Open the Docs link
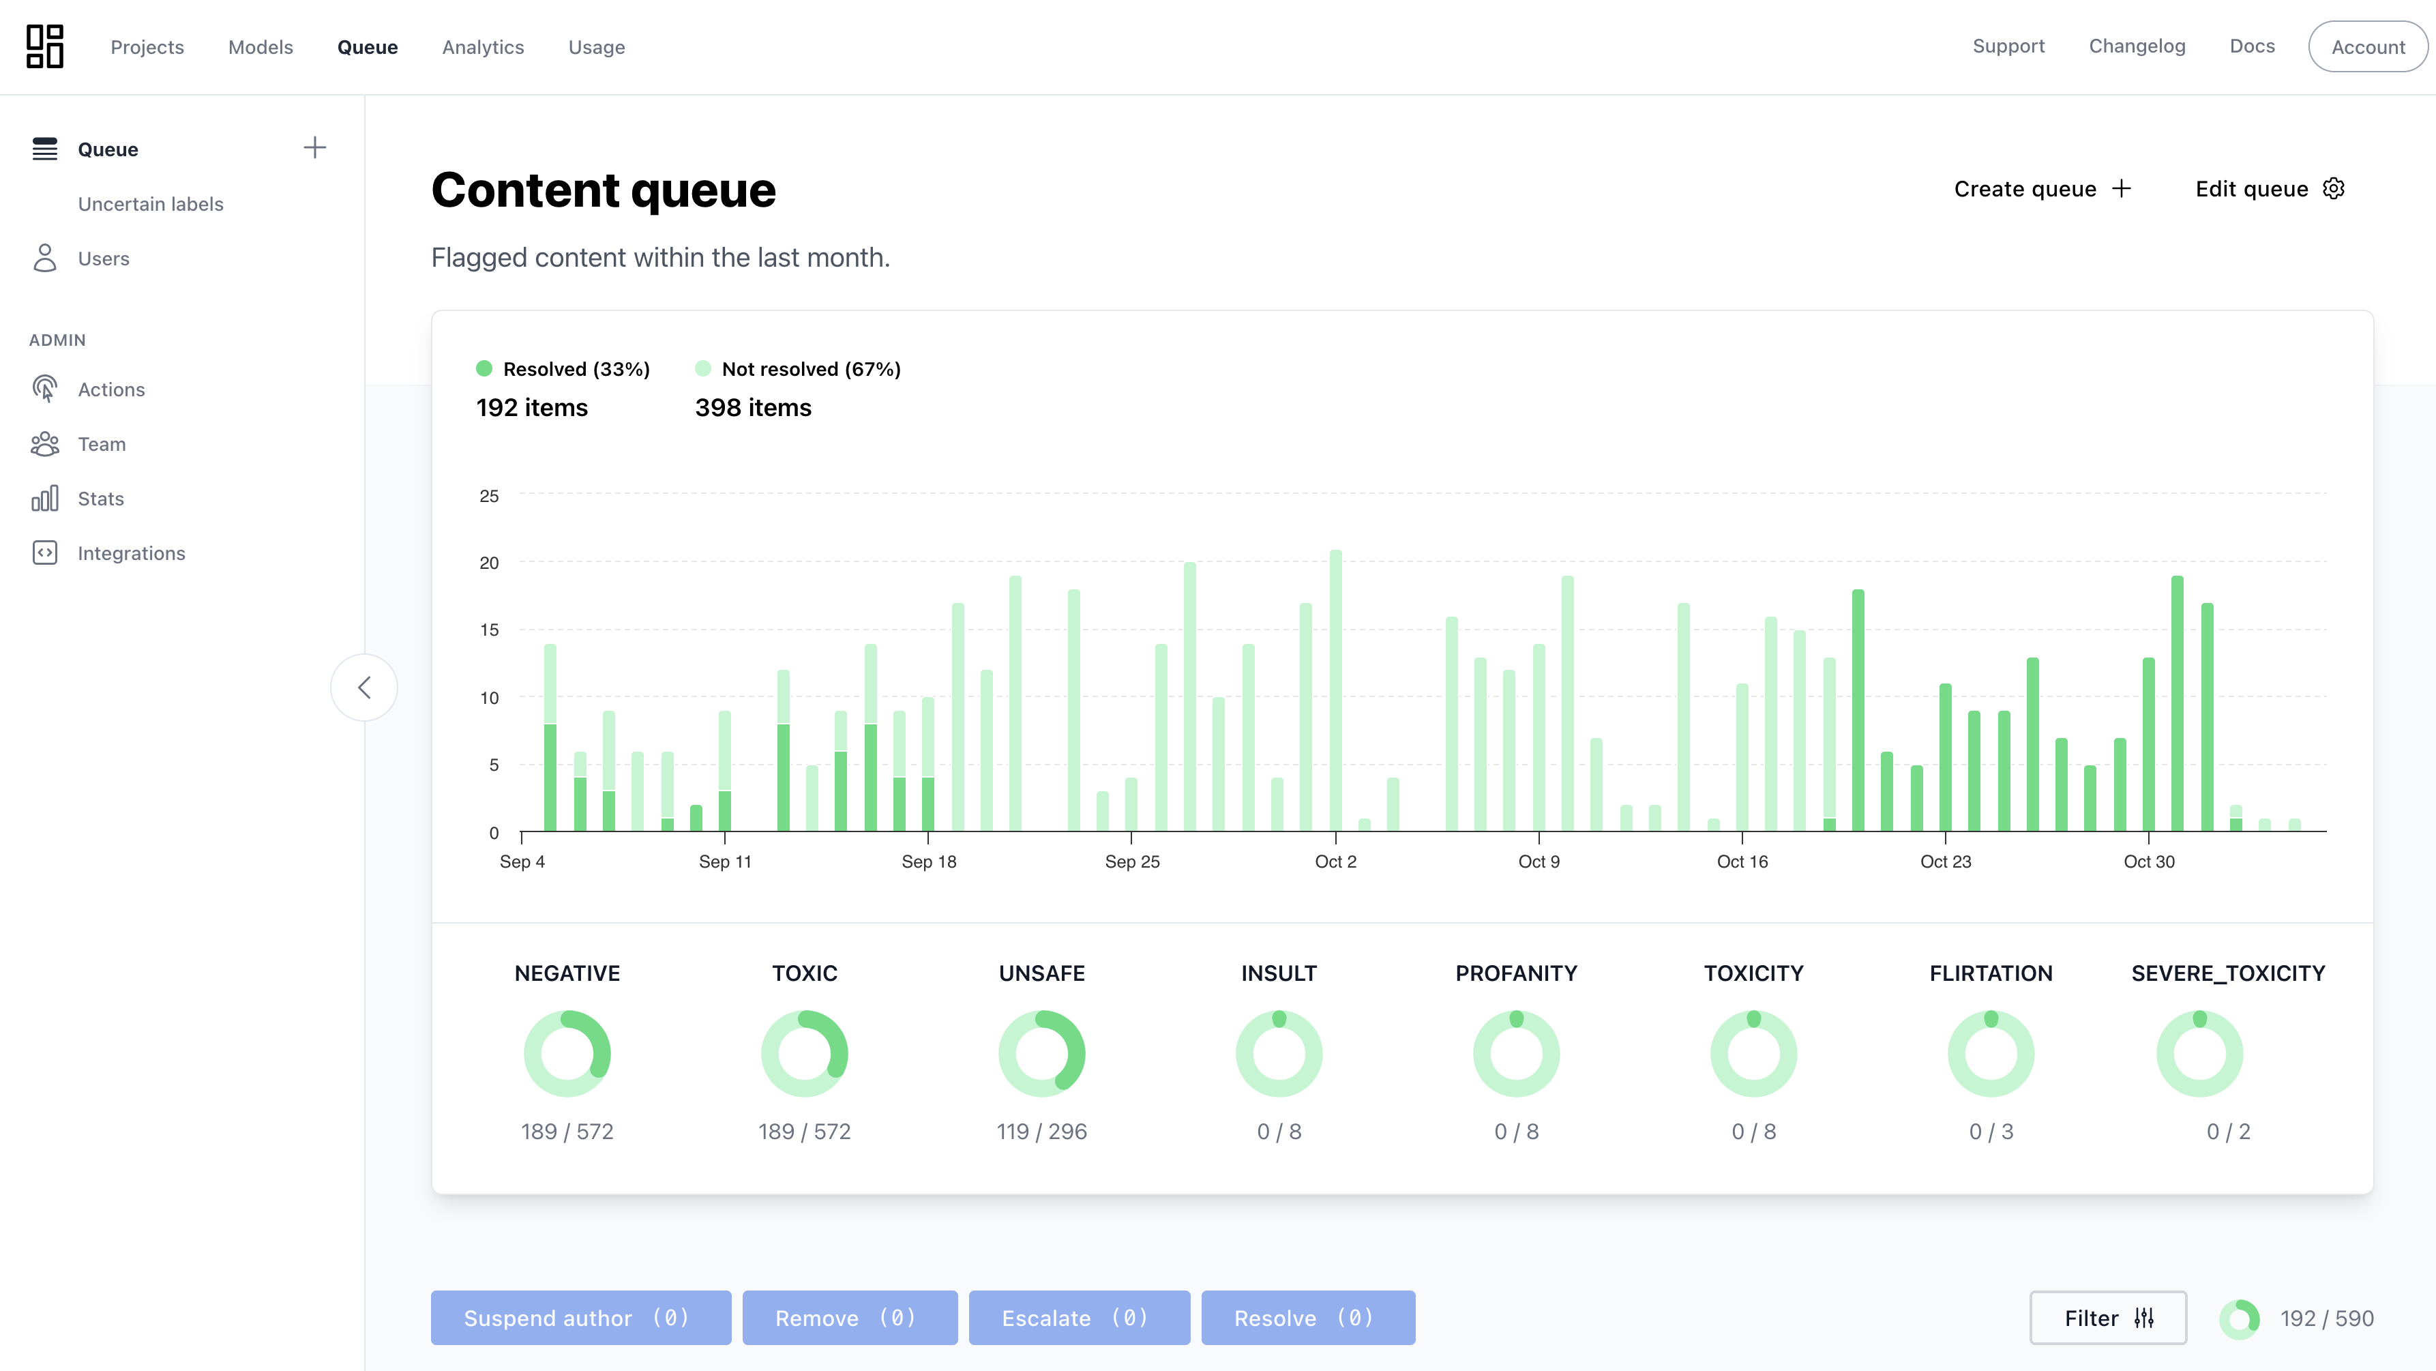 point(2252,46)
